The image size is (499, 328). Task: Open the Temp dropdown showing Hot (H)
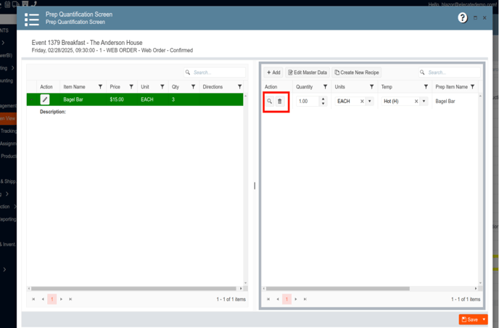coord(424,102)
